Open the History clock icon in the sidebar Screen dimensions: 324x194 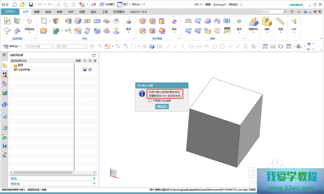tap(5, 128)
